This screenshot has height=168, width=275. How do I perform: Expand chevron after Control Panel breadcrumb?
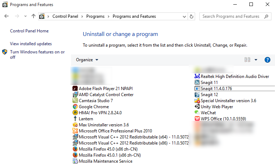(82, 16)
